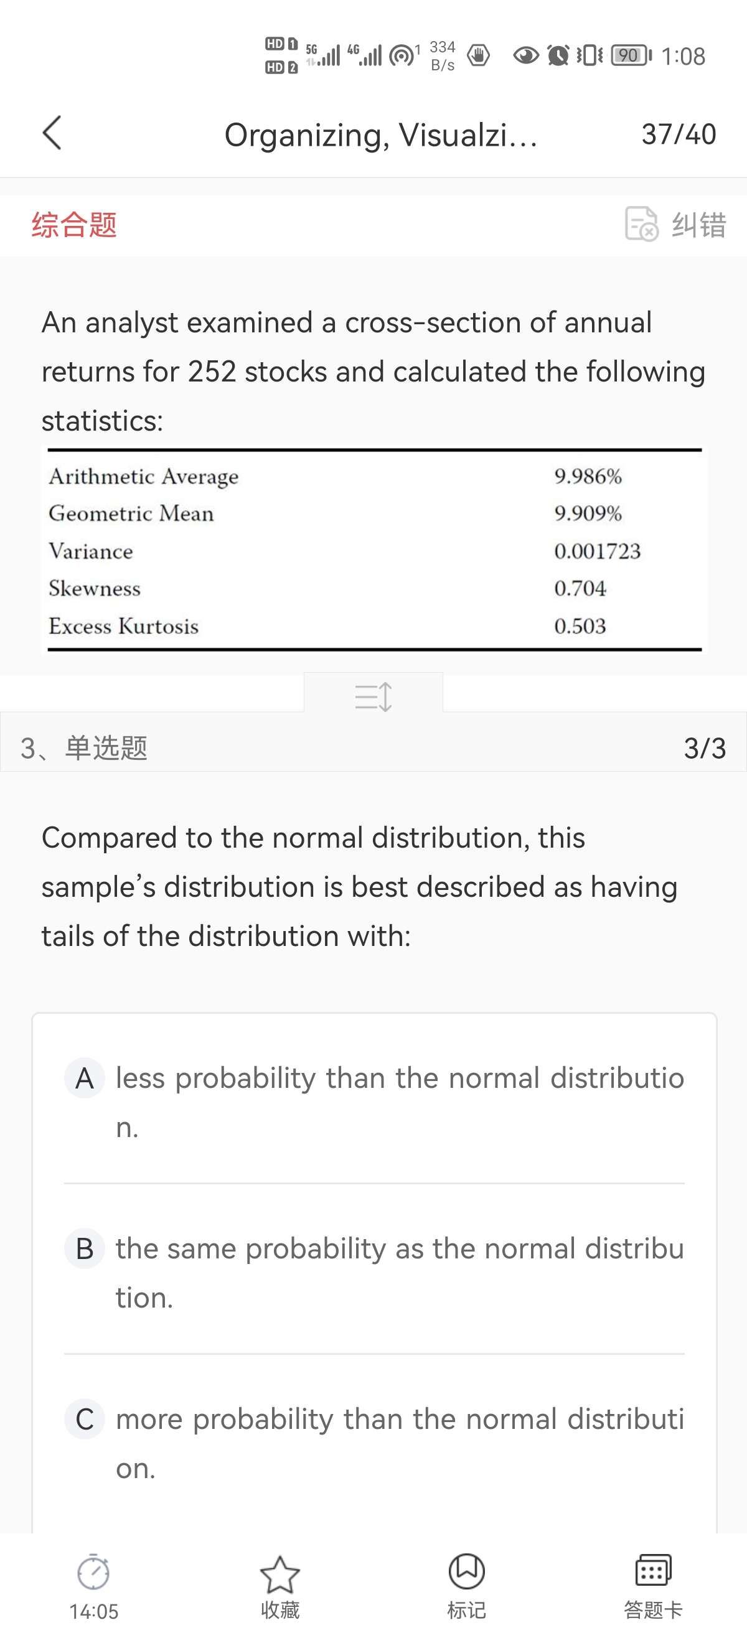Tap the passage resize handle
Viewport: 747px width, 1643px height.
[x=373, y=695]
